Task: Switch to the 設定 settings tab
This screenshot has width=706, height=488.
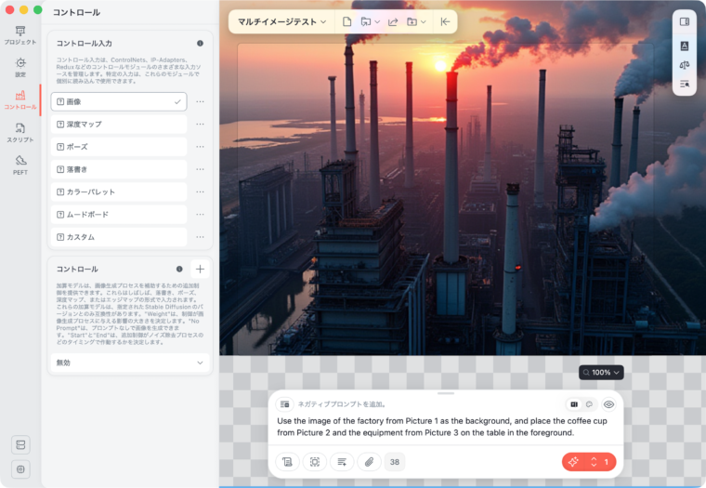Action: pos(20,67)
